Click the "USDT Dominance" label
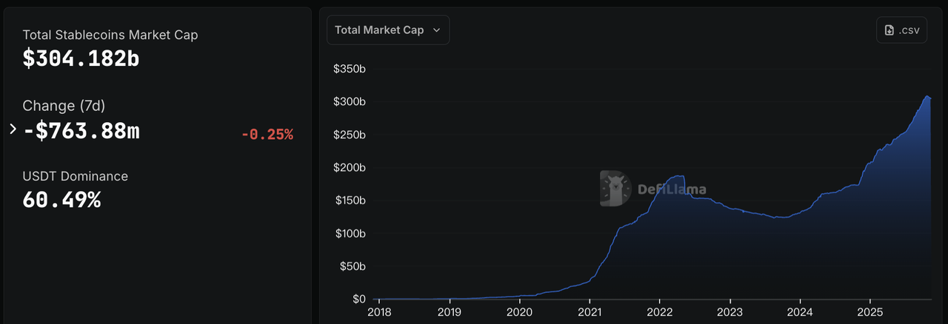Image resolution: width=948 pixels, height=324 pixels. click(x=75, y=176)
